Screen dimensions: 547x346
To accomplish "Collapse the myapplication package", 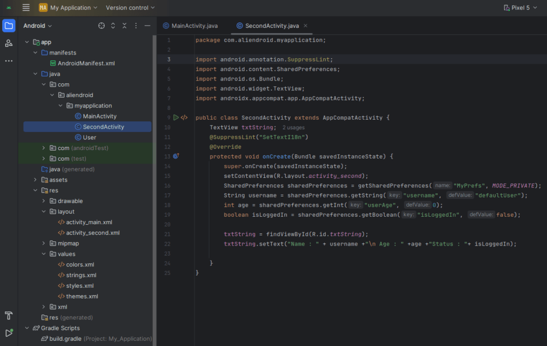I will tap(60, 105).
